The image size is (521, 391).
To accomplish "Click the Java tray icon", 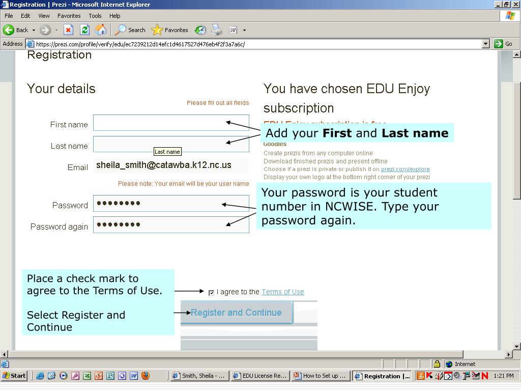I will coord(420,376).
